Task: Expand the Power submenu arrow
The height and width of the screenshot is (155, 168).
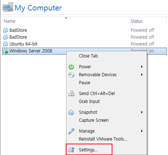Action: [x=142, y=67]
